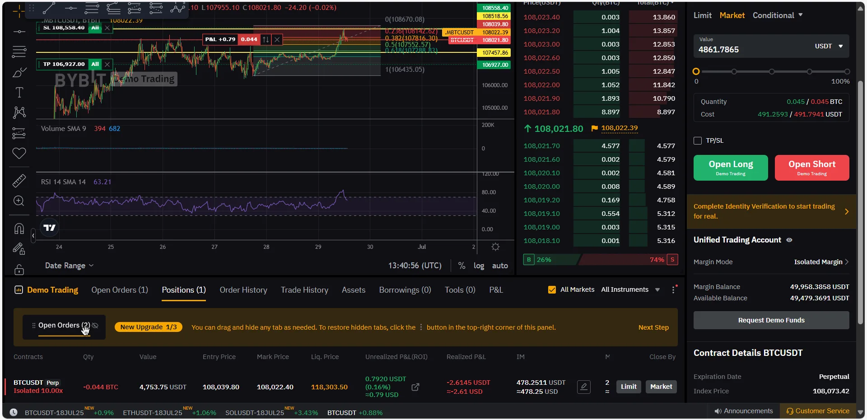Open Announcements in the footer

click(744, 411)
